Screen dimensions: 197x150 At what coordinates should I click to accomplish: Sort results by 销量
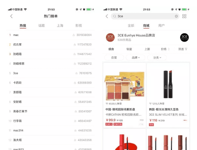click(x=129, y=49)
